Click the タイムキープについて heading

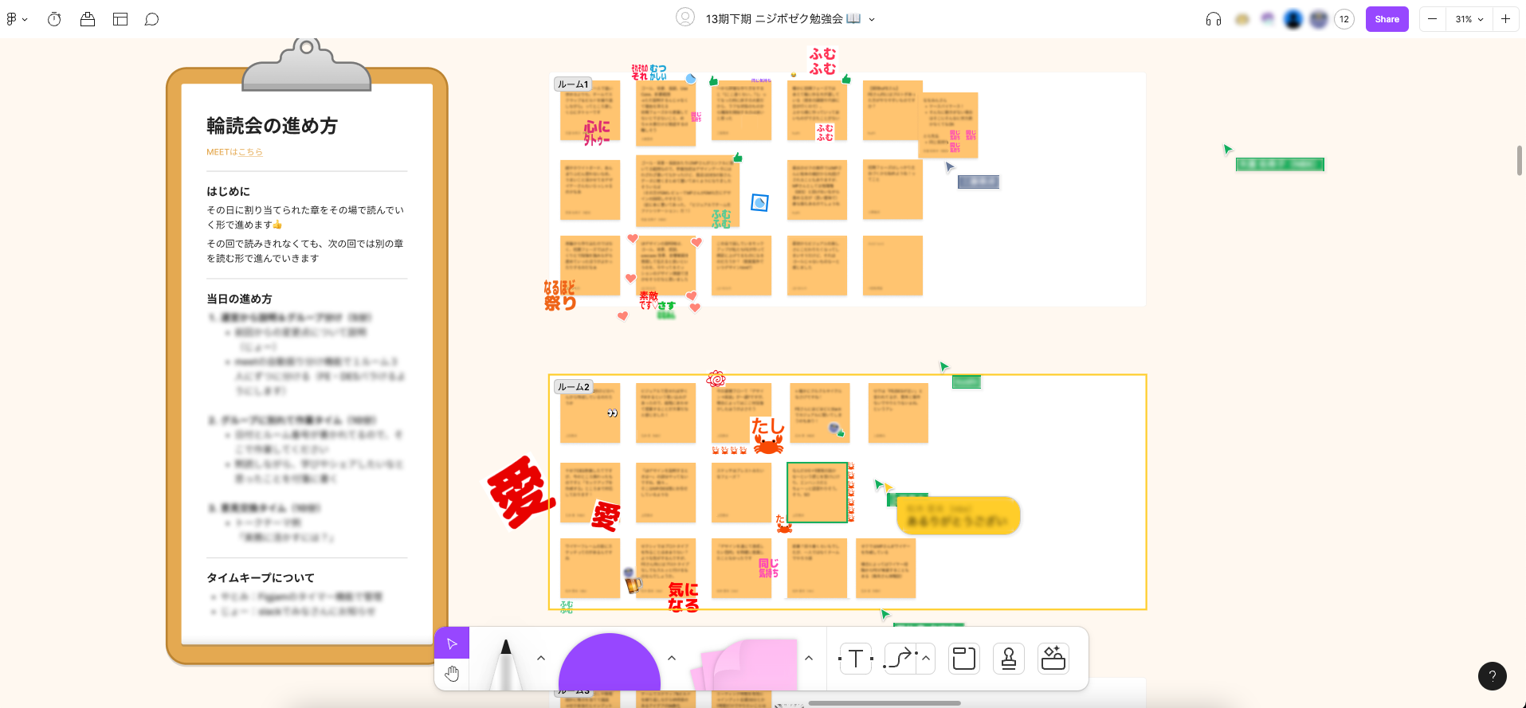tap(261, 577)
